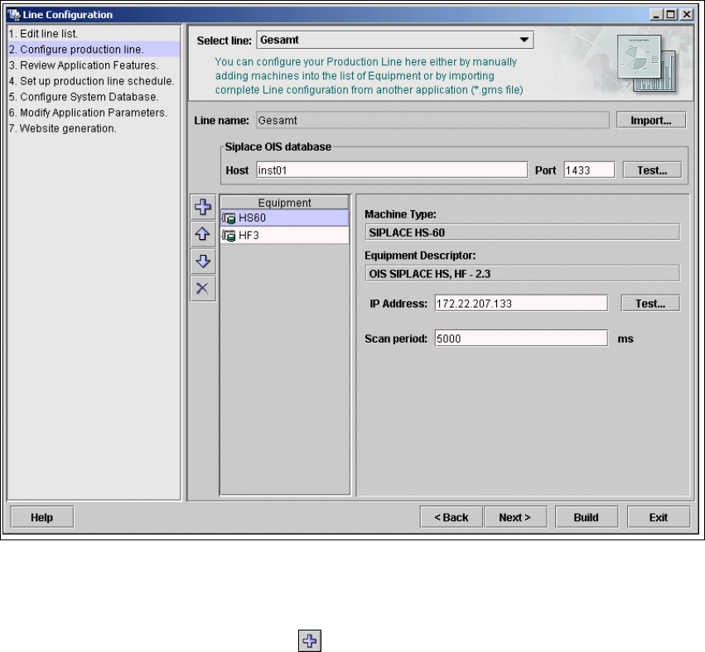Focus the Line name field
Viewport: 705px width, 652px height.
432,120
